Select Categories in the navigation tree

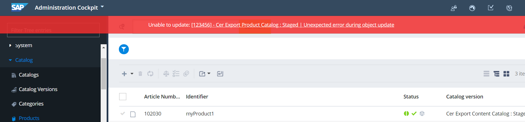(x=31, y=104)
